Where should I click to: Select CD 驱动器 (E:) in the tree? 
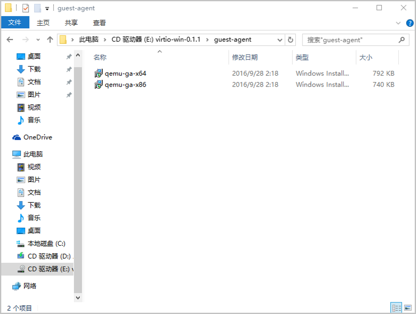(37, 269)
